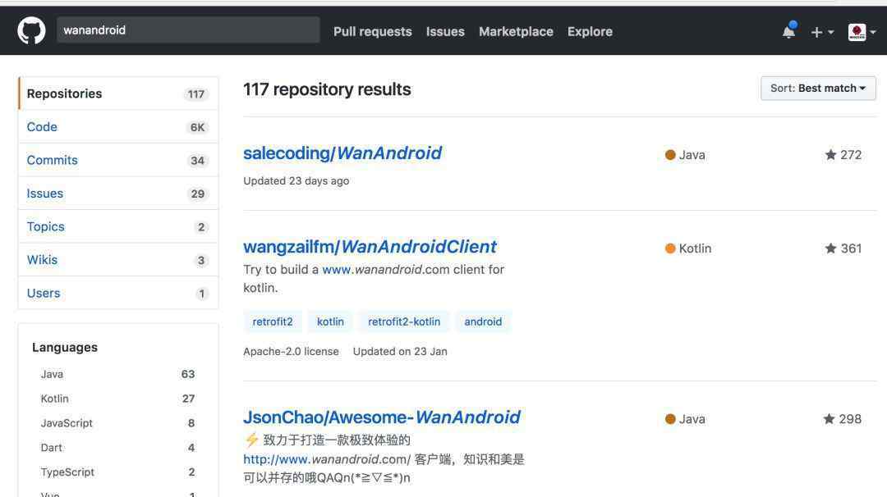The image size is (887, 497).
Task: Show Topics search results
Action: (x=118, y=227)
